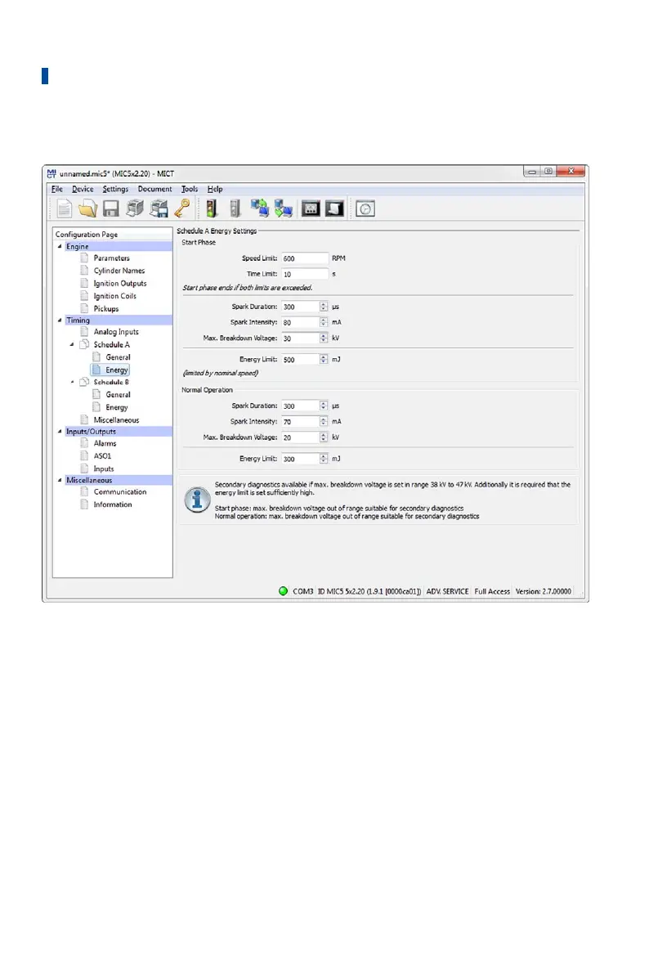Collapse the Timing tree section
The image size is (649, 973).
(x=60, y=321)
